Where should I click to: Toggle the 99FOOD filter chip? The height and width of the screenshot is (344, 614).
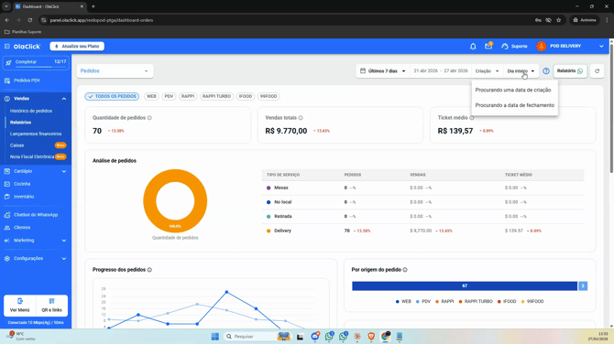coord(269,96)
